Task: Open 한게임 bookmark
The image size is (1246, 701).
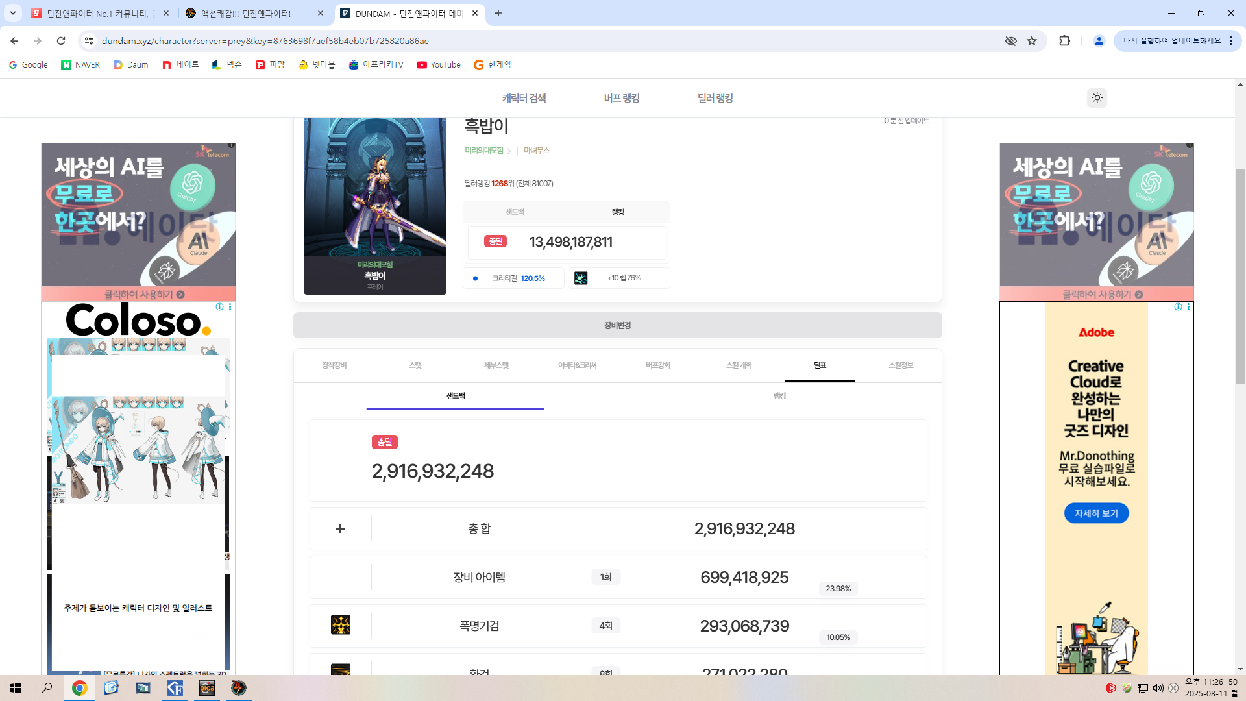Action: [x=493, y=65]
